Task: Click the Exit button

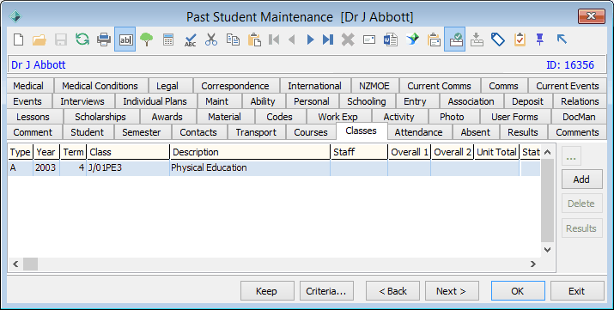Action: pos(577,291)
